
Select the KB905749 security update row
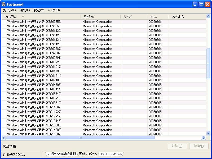tap(104, 94)
